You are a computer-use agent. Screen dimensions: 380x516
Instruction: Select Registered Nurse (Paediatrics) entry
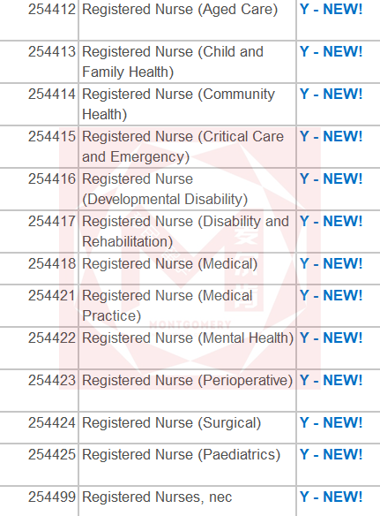181,455
